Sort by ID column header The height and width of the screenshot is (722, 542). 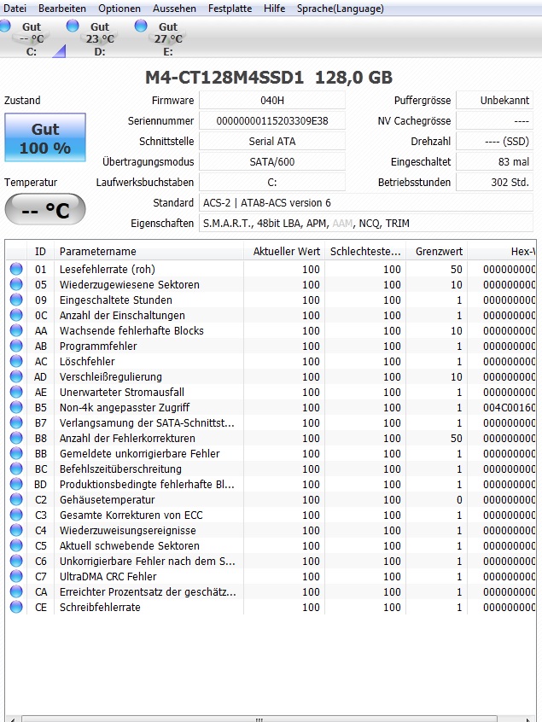[40, 252]
